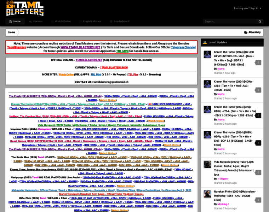The width and height of the screenshot is (269, 212).
Task: Open the Leaderboard navigation tab
Action: pyautogui.click(x=119, y=22)
